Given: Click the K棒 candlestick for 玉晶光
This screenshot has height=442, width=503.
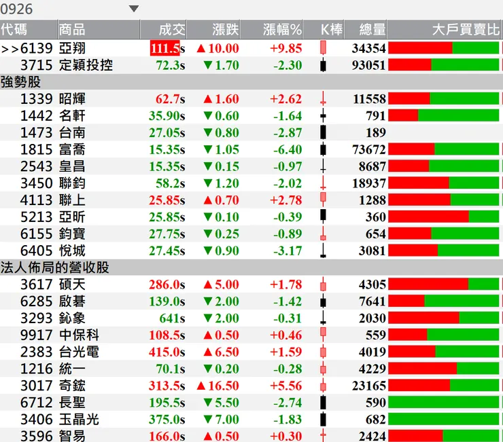Looking at the screenshot, I should [323, 420].
